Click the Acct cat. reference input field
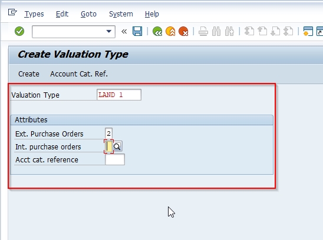 coord(115,159)
